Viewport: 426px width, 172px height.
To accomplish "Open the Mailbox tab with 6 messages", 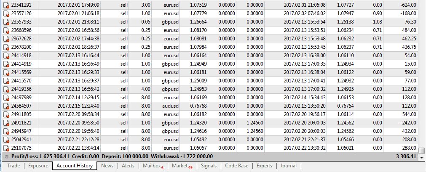I will pos(153,166).
